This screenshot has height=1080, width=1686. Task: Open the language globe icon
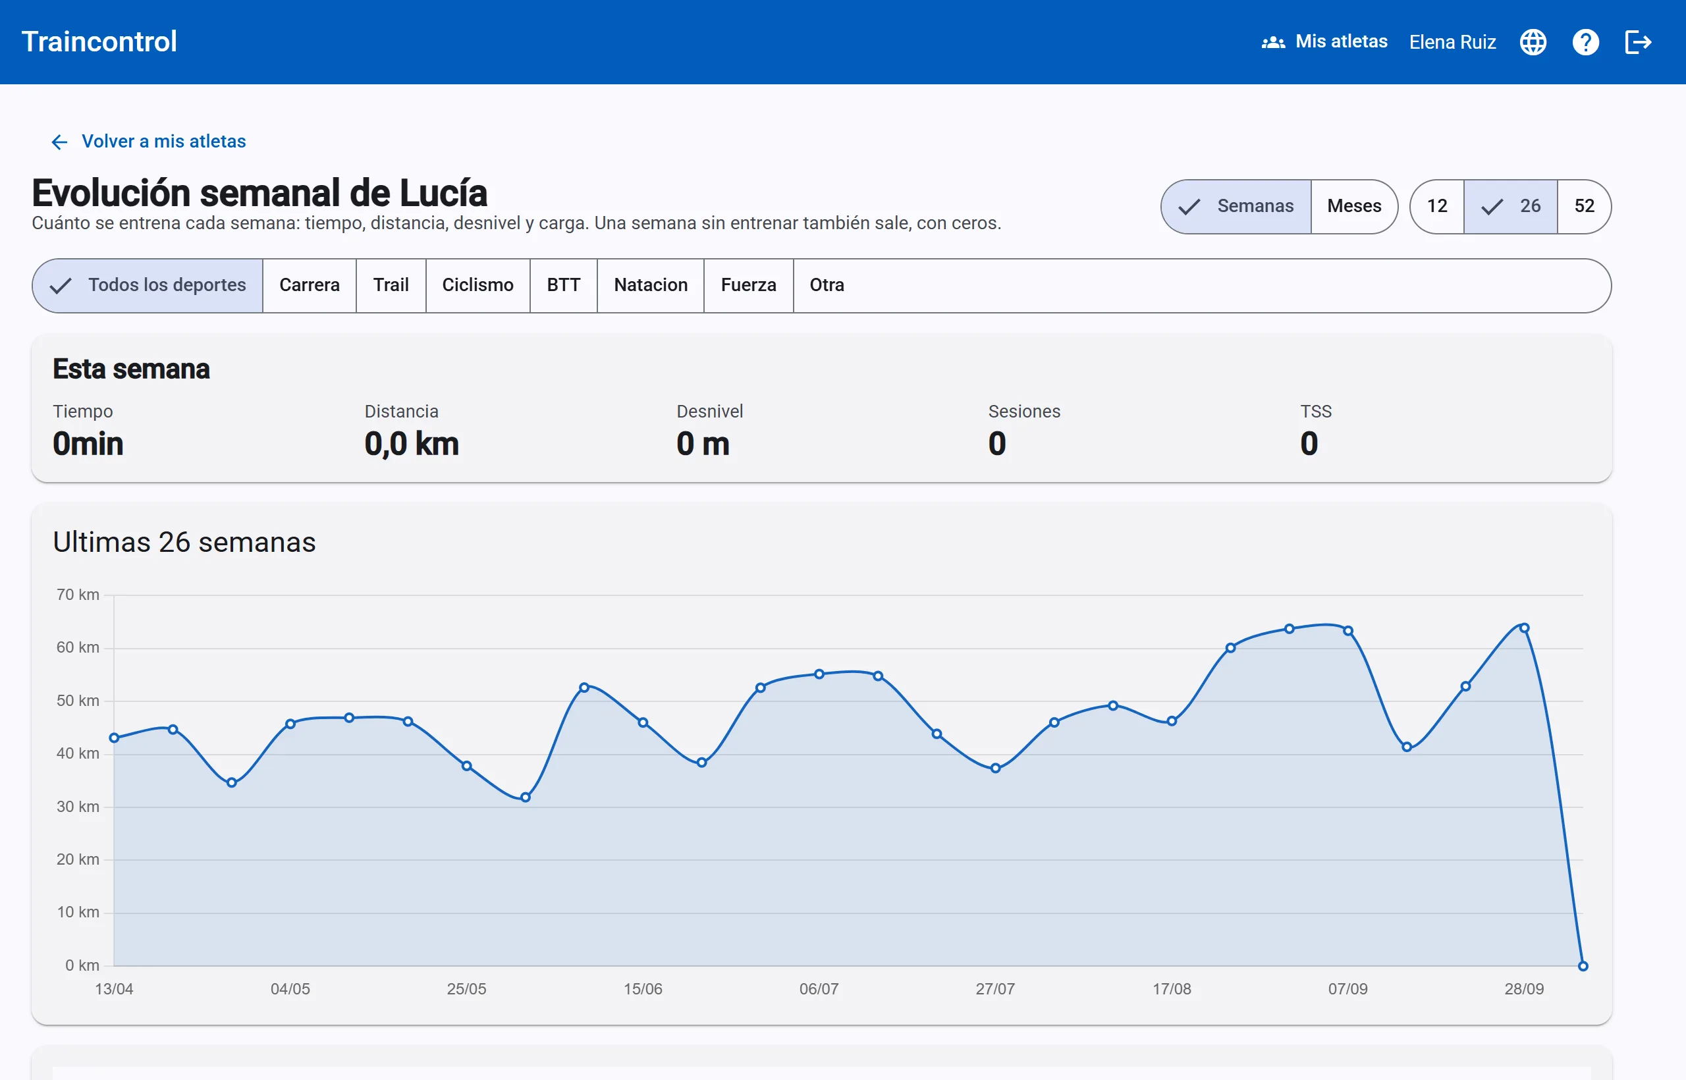click(x=1533, y=42)
